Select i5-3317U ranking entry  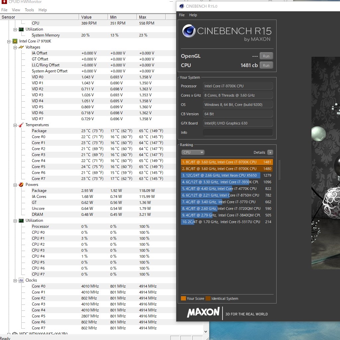point(226,222)
